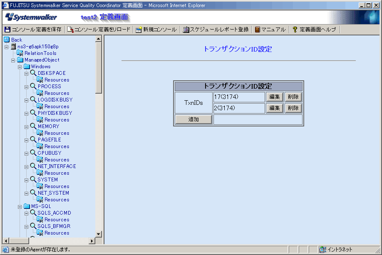382x255 pixels.
Task: Follow the Back link in tree
Action: coord(17,40)
